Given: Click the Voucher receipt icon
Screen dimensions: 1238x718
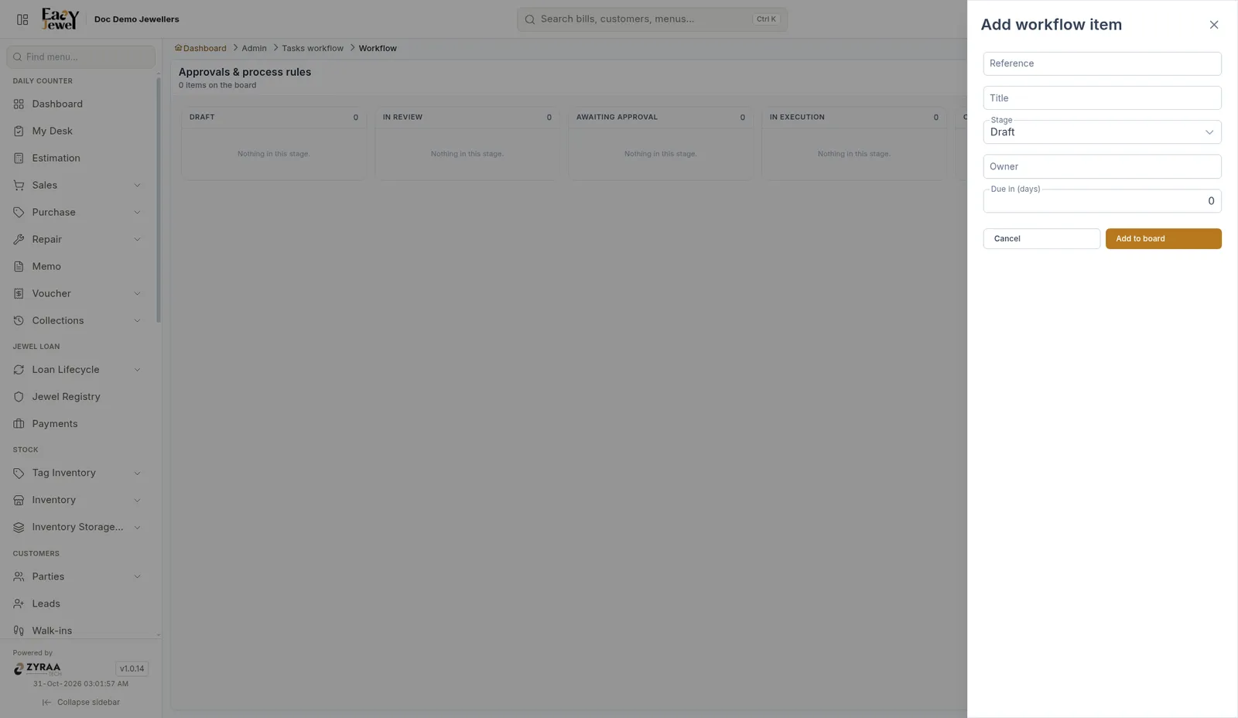Looking at the screenshot, I should tap(19, 293).
